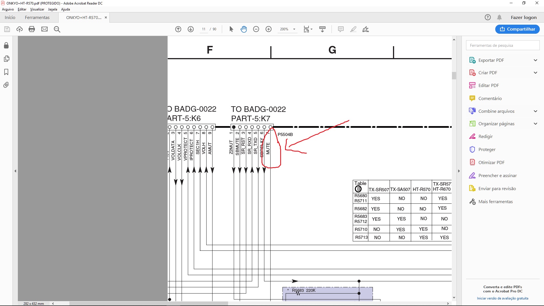Expand the left navigation pane arrow
Screen dimensions: 544x306
coord(15,171)
